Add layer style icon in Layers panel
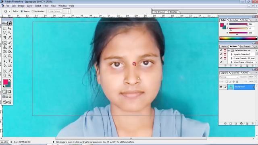The width and height of the screenshot is (258, 145). [x=225, y=124]
